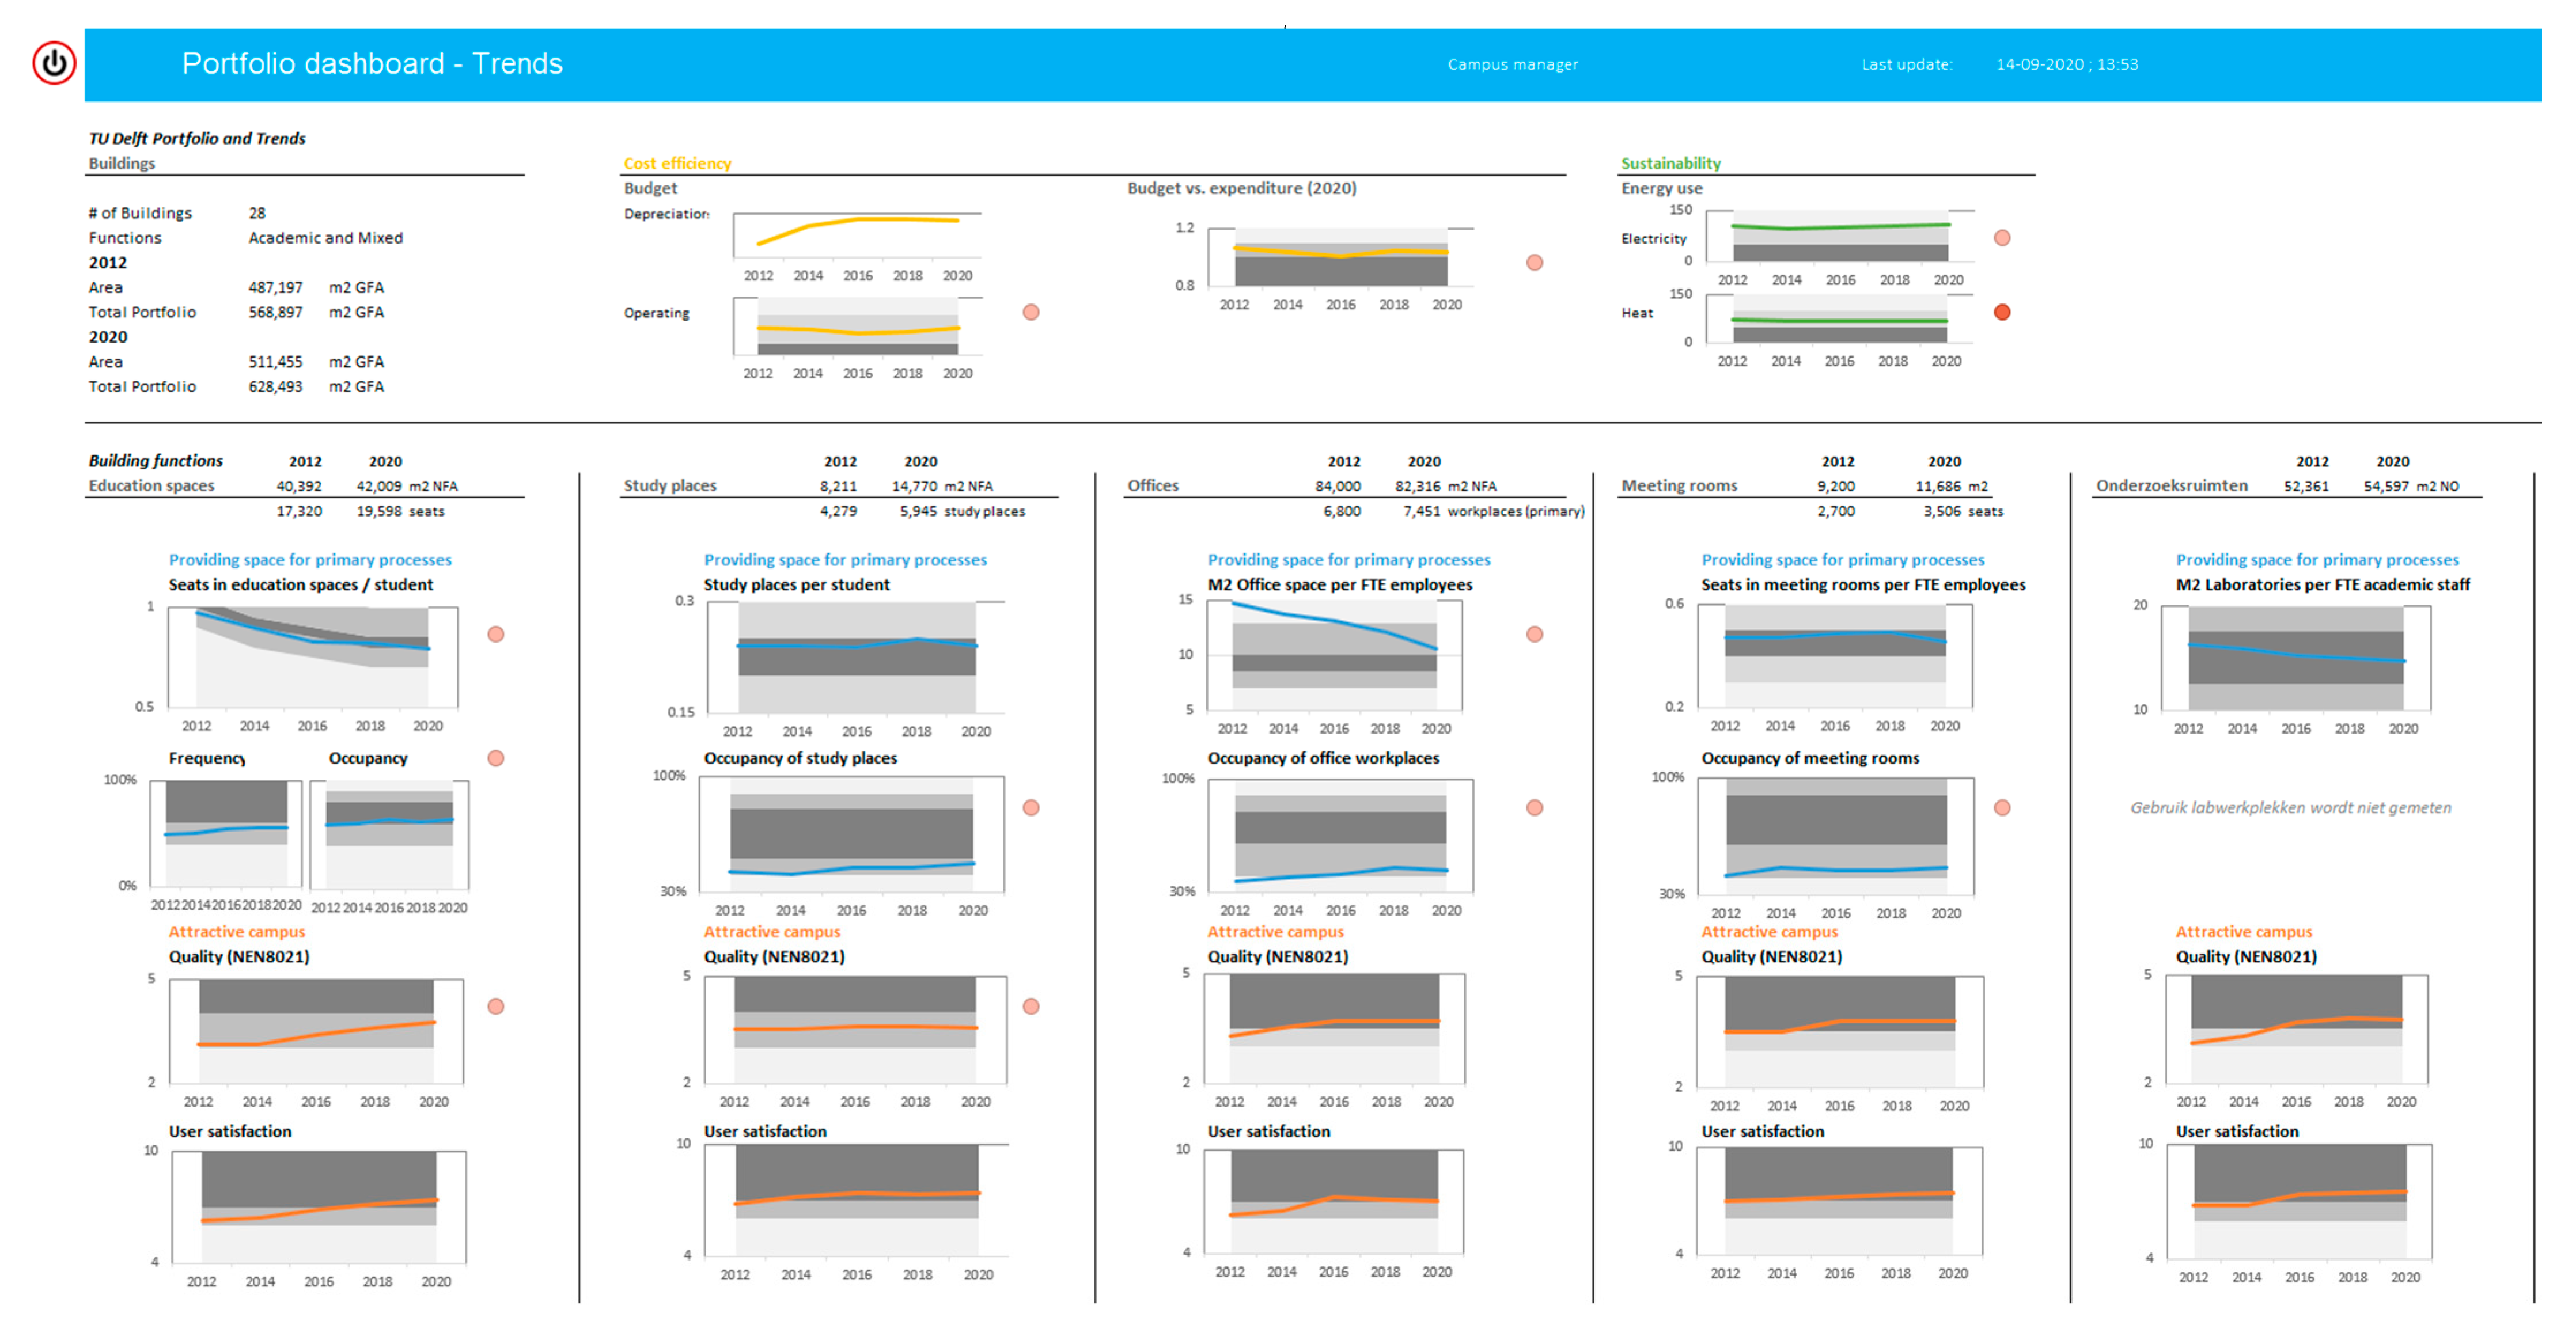Click the status dot beside Occupancy of meeting rooms

tap(2002, 807)
